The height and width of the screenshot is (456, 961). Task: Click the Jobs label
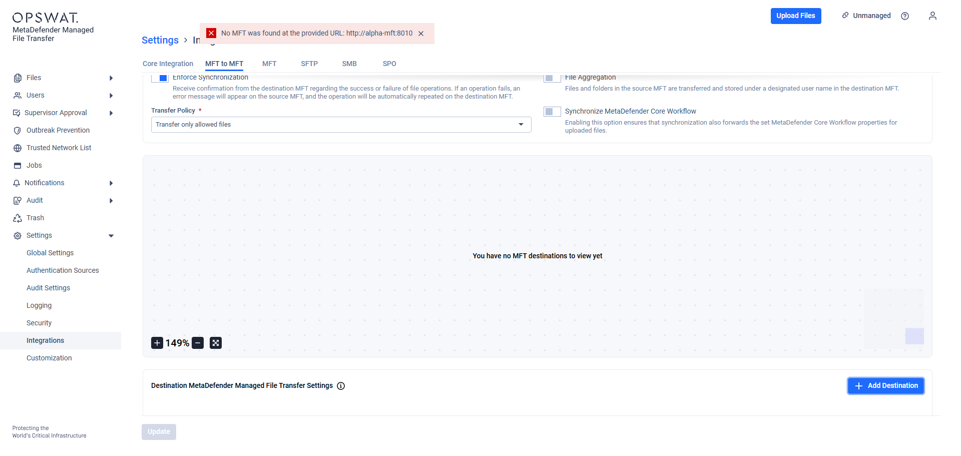(x=34, y=166)
